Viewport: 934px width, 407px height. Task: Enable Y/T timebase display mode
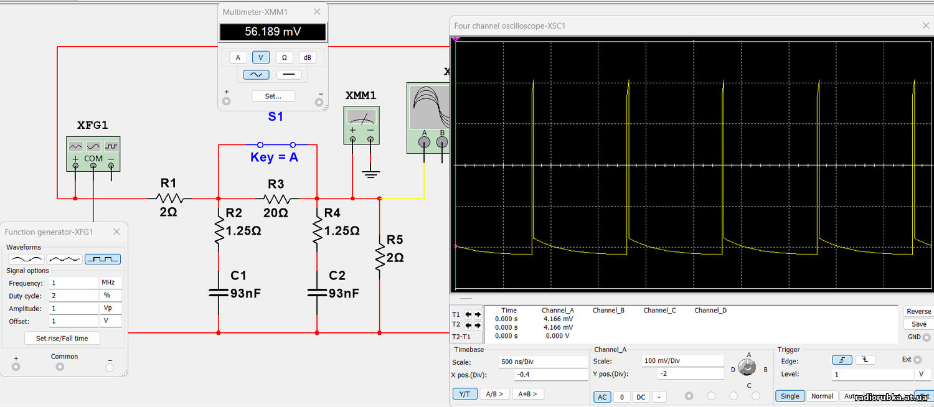pos(465,394)
